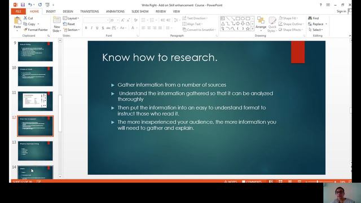Open Shape Effects dropdown

[x=291, y=30]
